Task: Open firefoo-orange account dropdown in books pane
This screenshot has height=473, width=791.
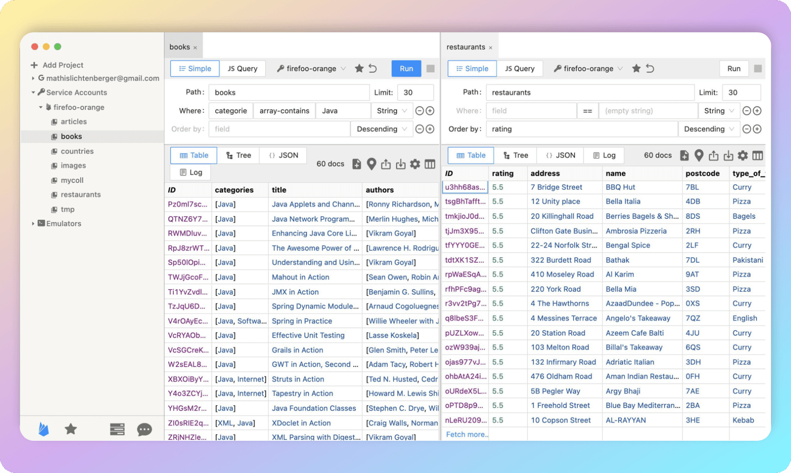Action: (x=311, y=68)
